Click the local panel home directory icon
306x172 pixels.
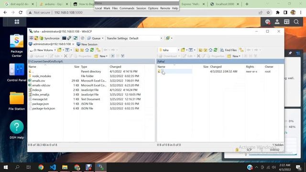click(x=87, y=50)
